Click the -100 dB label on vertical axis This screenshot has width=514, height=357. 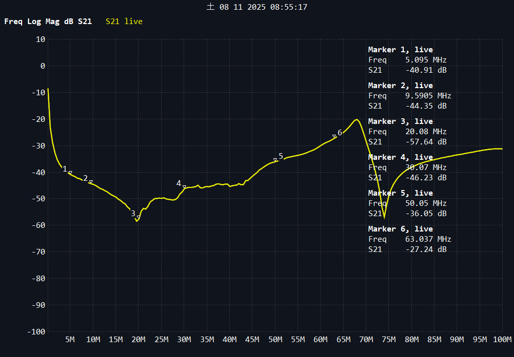coord(36,331)
